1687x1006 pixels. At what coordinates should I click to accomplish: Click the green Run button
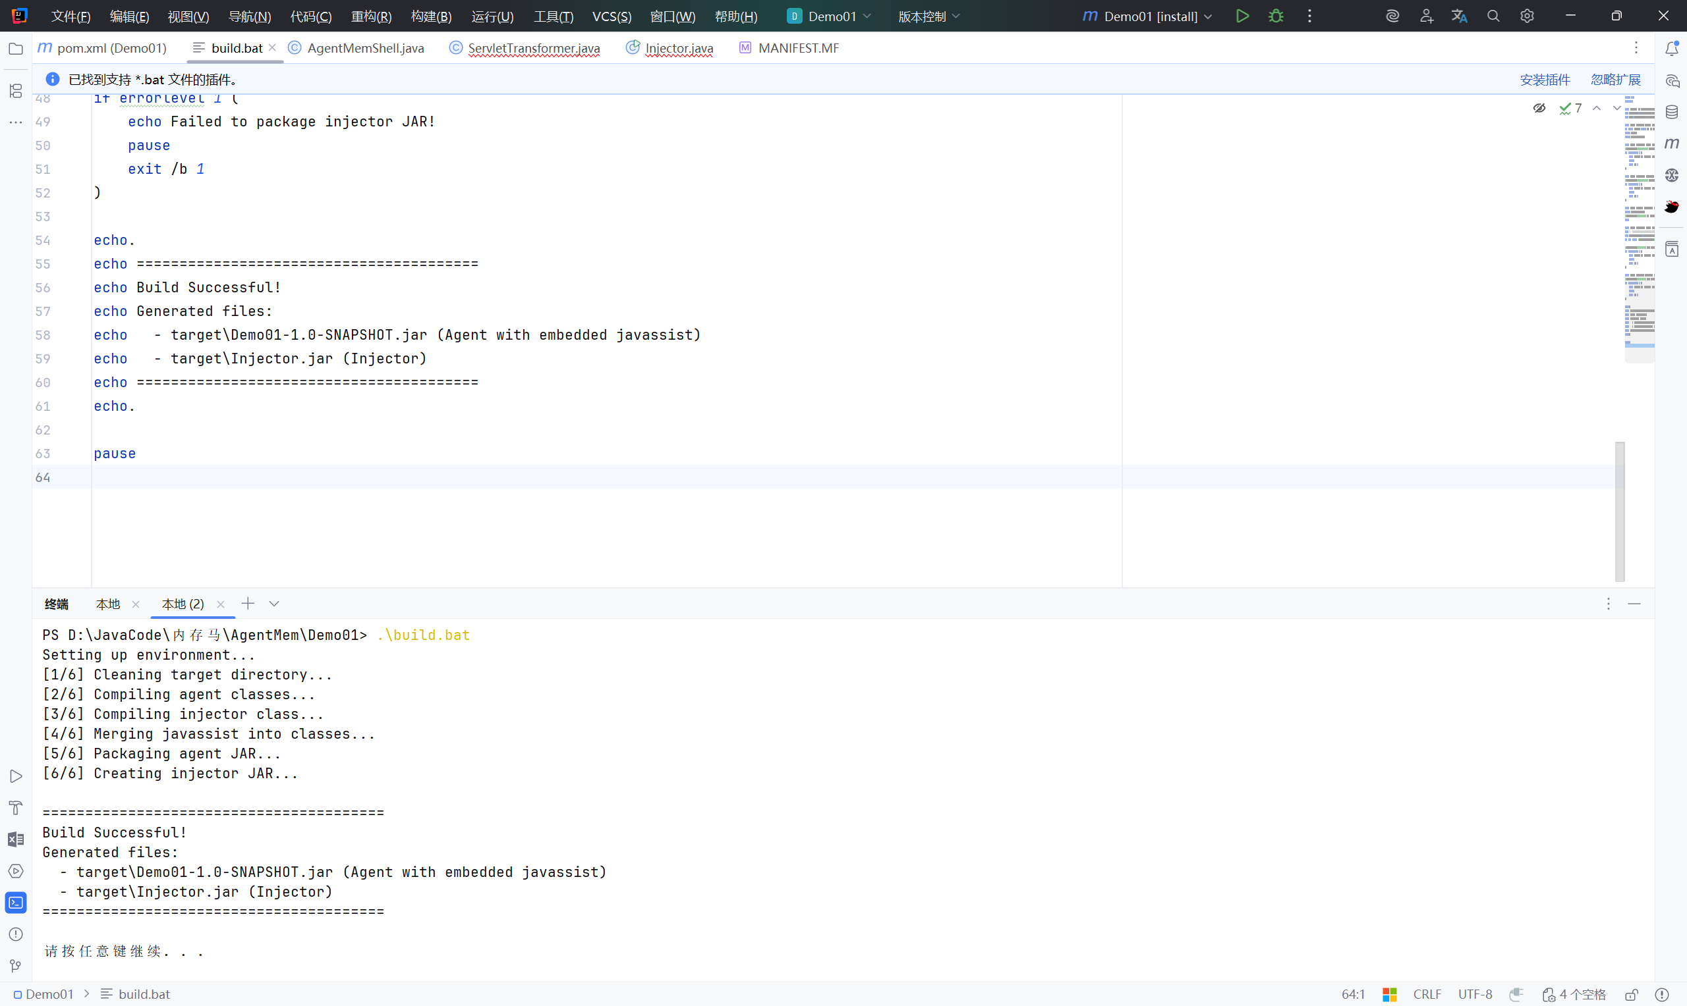[x=1242, y=16]
